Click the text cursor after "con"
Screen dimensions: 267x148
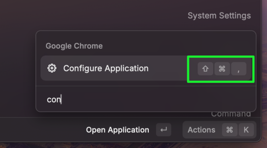click(61, 99)
